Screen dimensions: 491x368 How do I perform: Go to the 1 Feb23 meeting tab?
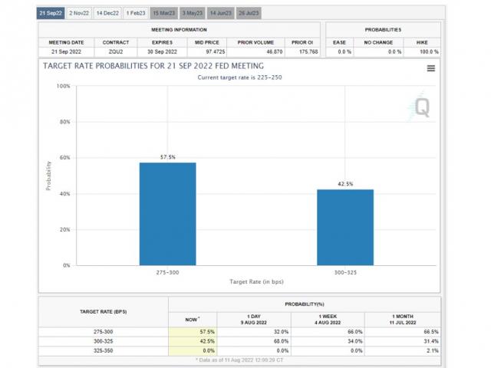click(x=136, y=13)
